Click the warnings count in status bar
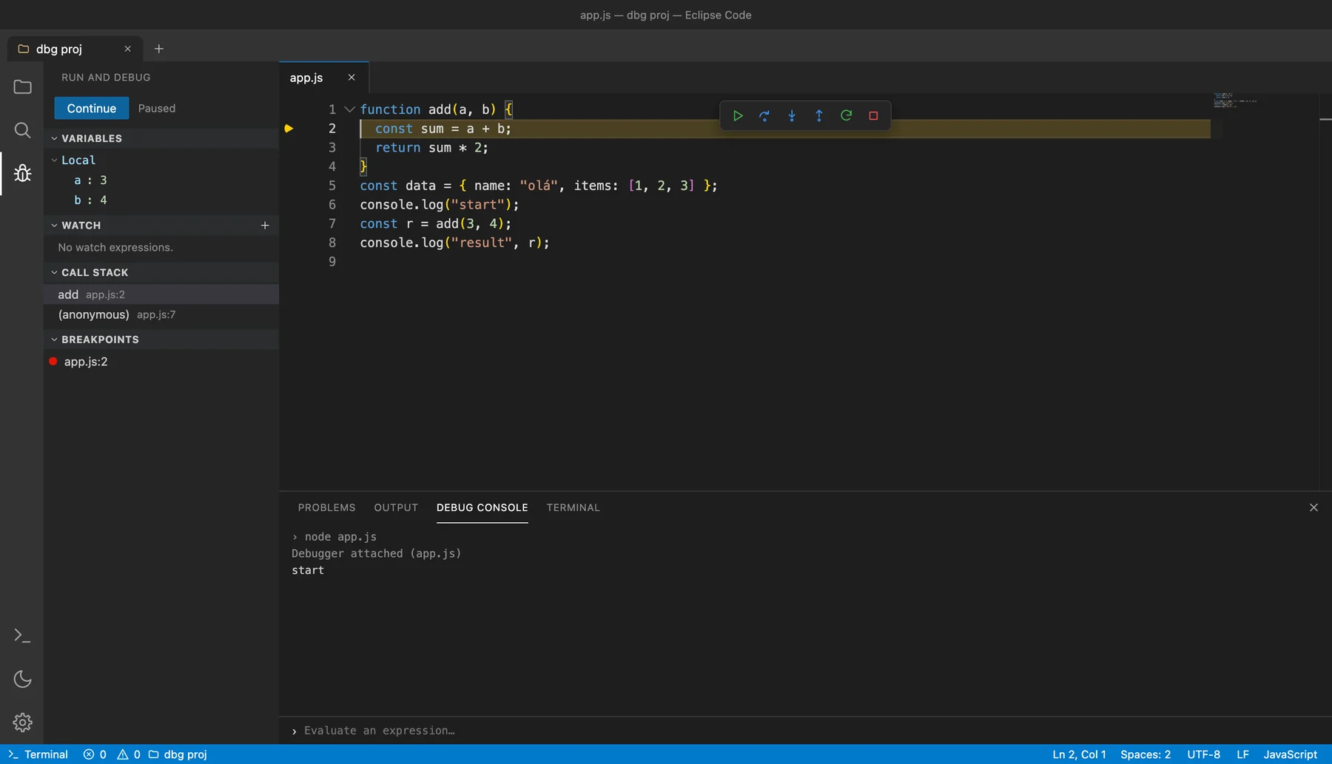 (129, 754)
